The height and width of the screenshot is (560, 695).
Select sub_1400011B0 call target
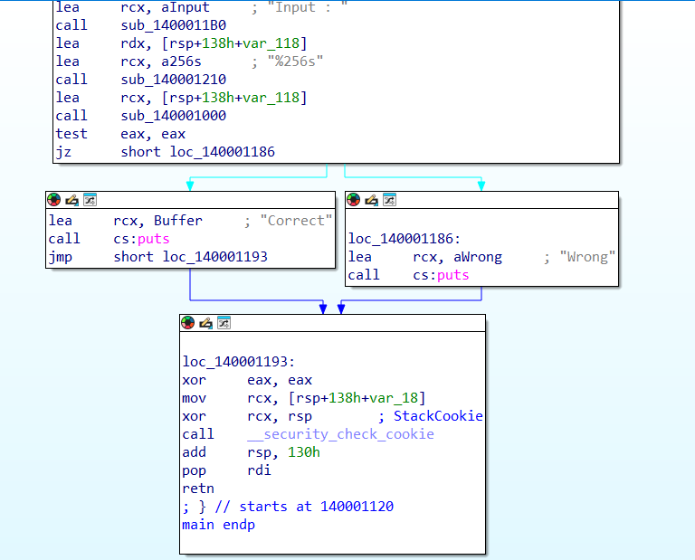pyautogui.click(x=174, y=25)
